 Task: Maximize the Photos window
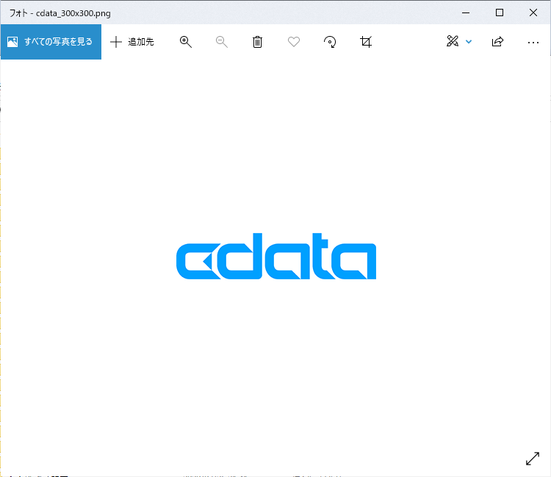point(500,12)
